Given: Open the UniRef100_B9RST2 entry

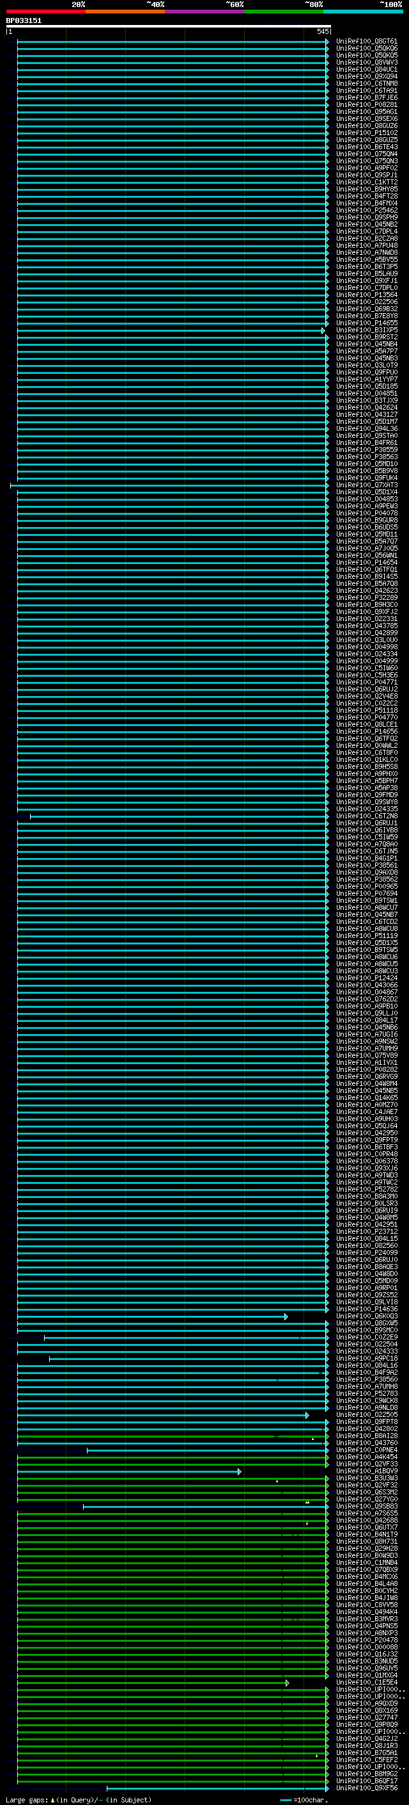Looking at the screenshot, I should click(x=367, y=337).
